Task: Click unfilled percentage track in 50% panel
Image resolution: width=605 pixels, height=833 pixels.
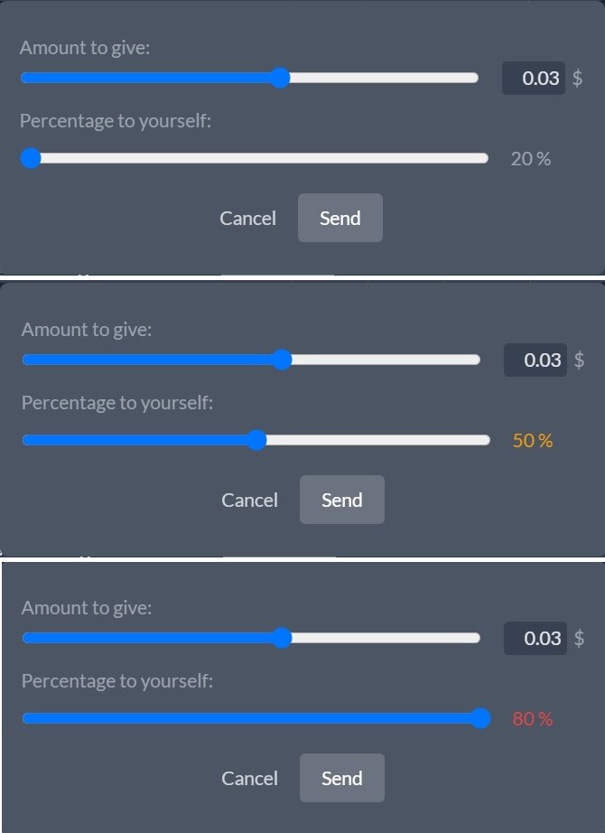Action: [378, 440]
